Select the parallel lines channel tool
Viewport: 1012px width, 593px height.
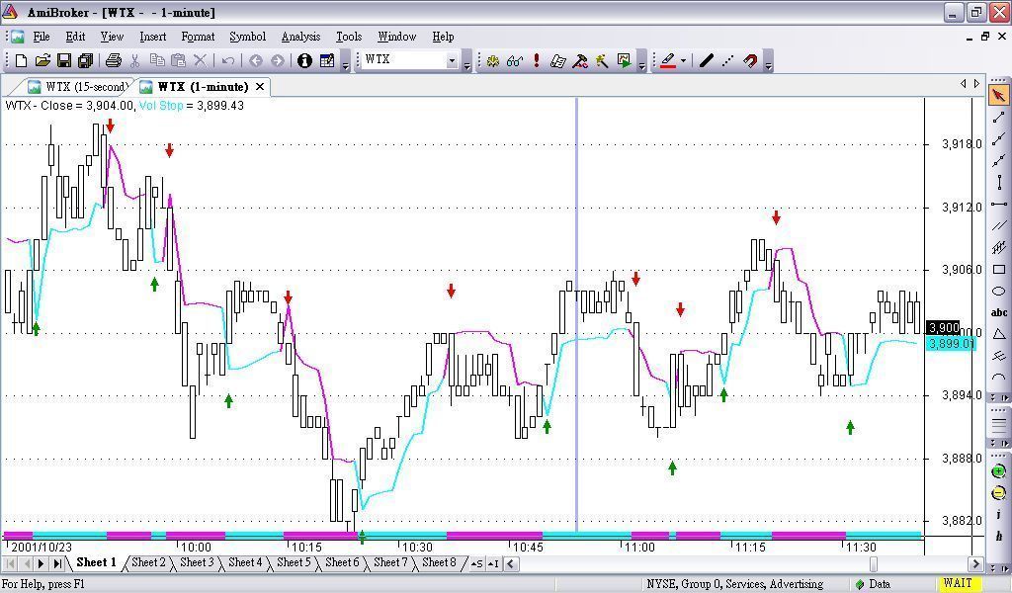tap(998, 226)
